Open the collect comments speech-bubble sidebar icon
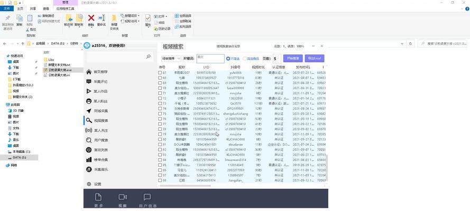The width and height of the screenshot is (470, 211). pyautogui.click(x=89, y=82)
